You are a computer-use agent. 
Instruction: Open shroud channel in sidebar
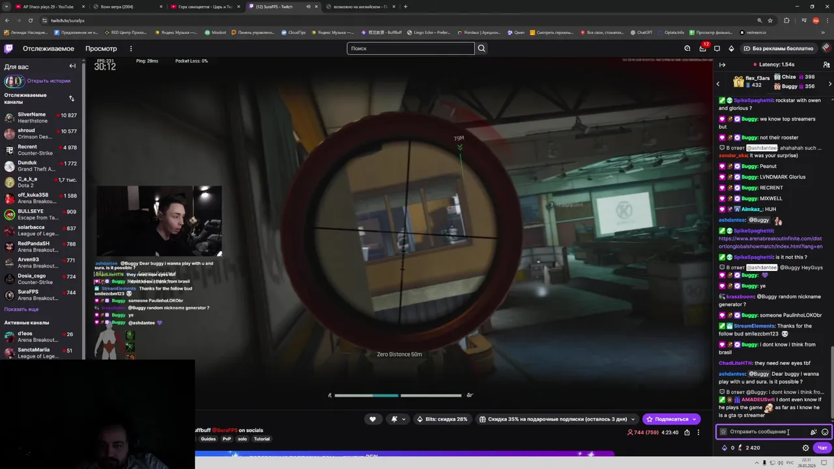coord(40,134)
